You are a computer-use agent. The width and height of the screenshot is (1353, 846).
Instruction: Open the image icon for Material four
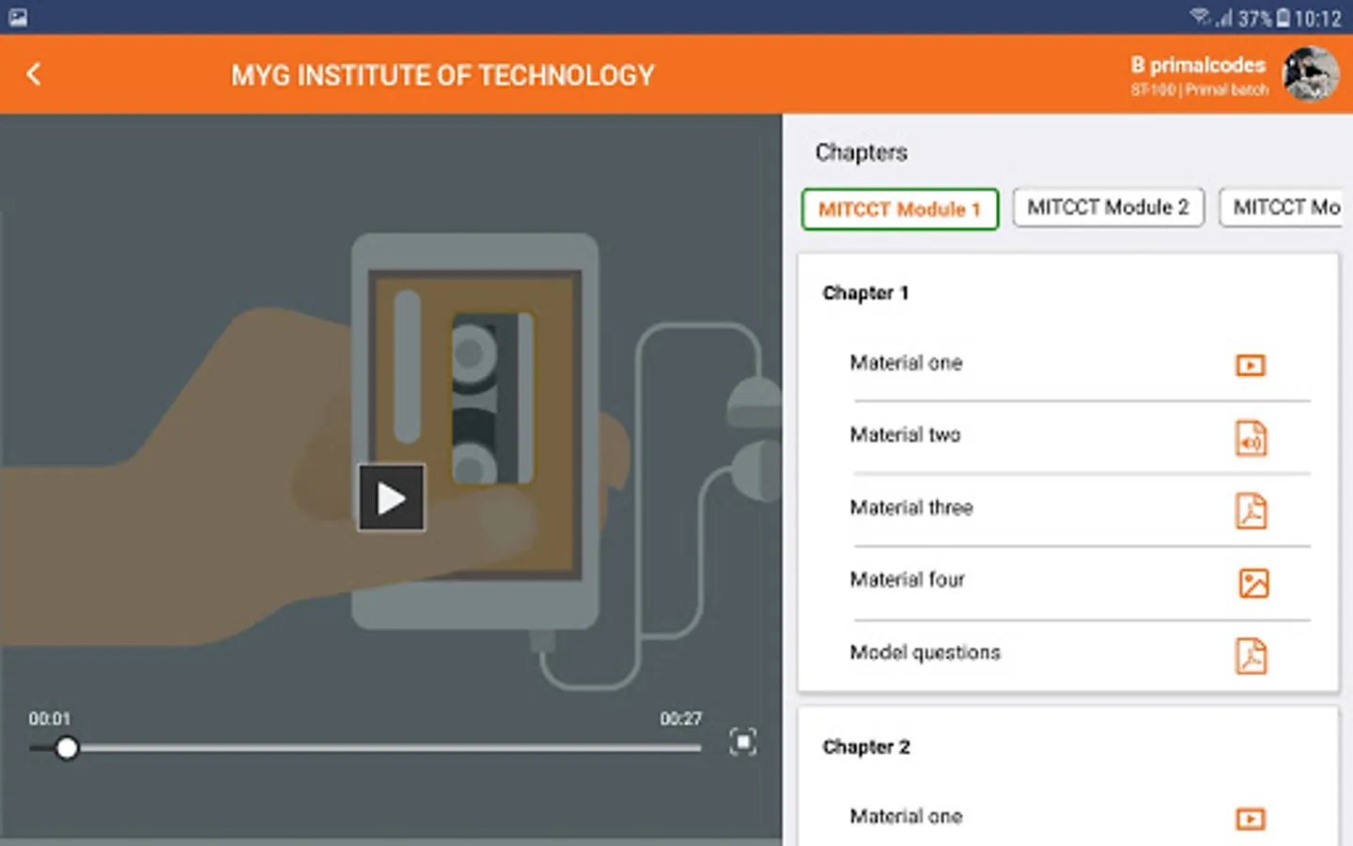[x=1253, y=583]
